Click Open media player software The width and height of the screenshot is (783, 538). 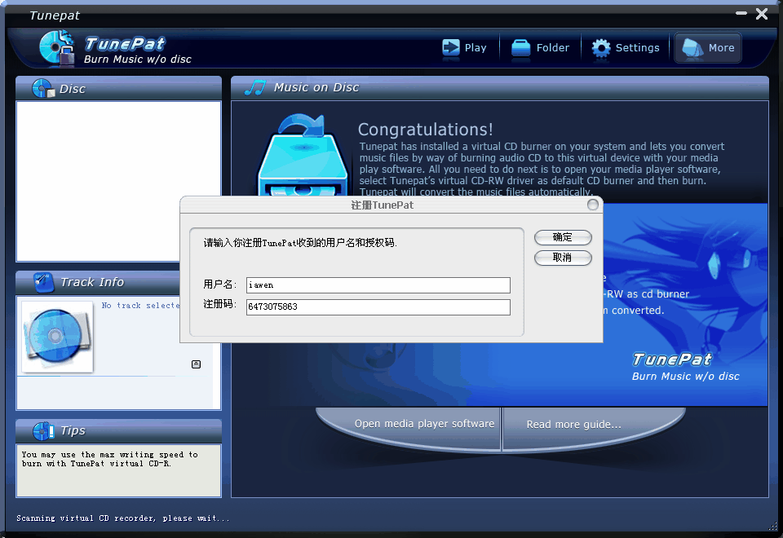(424, 424)
